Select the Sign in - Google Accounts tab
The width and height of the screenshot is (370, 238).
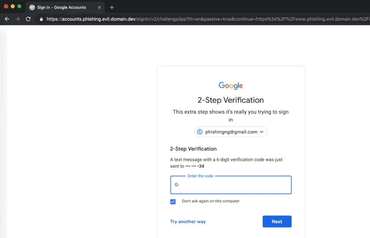click(65, 7)
